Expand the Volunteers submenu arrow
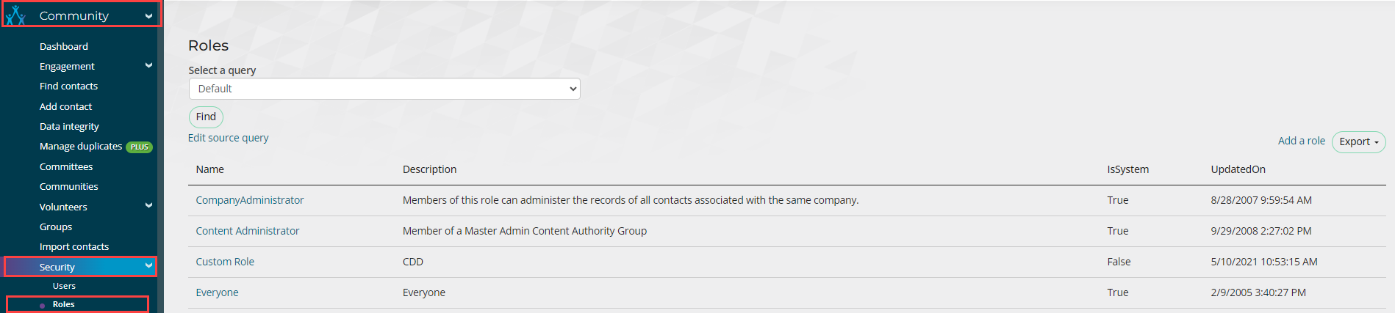 click(x=149, y=206)
